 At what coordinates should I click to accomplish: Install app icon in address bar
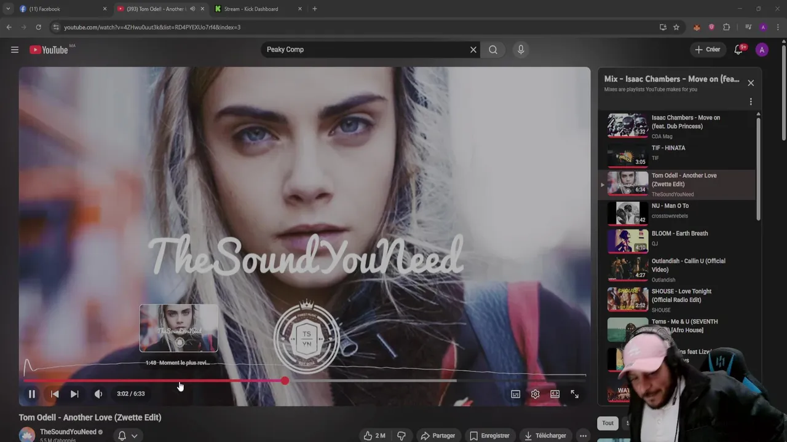[663, 27]
